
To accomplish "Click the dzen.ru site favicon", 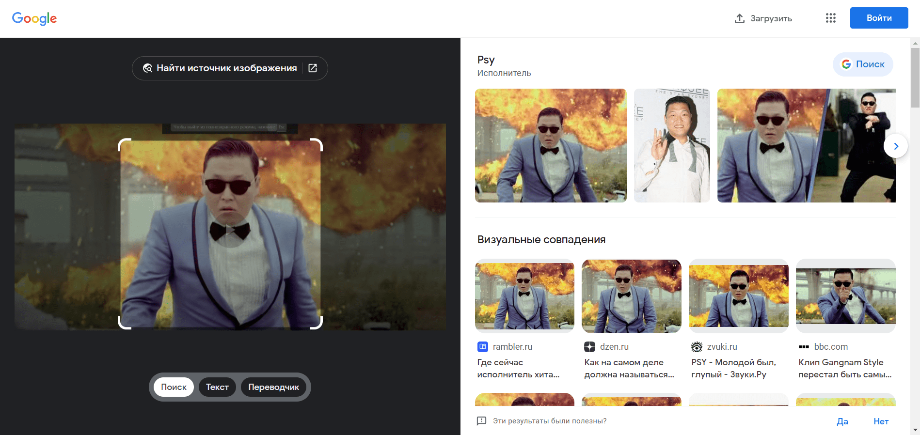I will (x=589, y=347).
